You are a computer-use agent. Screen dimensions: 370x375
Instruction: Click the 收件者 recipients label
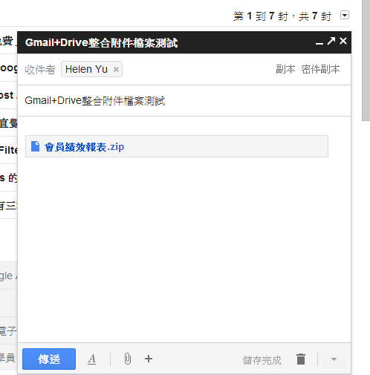click(x=40, y=70)
